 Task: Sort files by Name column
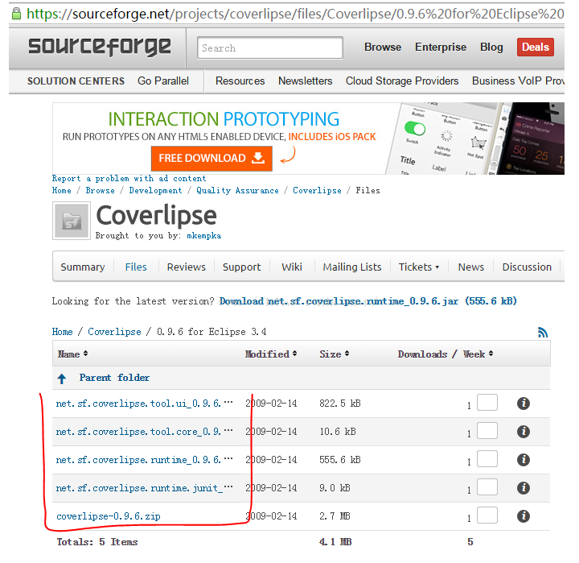(x=72, y=354)
